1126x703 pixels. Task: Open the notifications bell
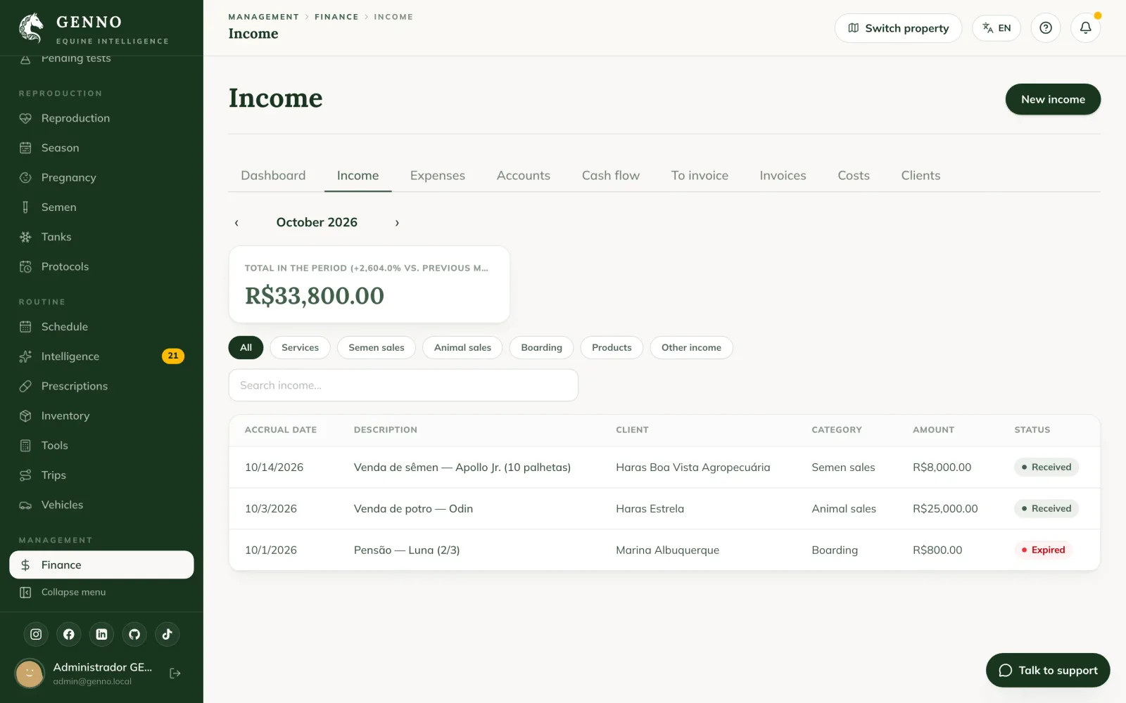(x=1086, y=28)
